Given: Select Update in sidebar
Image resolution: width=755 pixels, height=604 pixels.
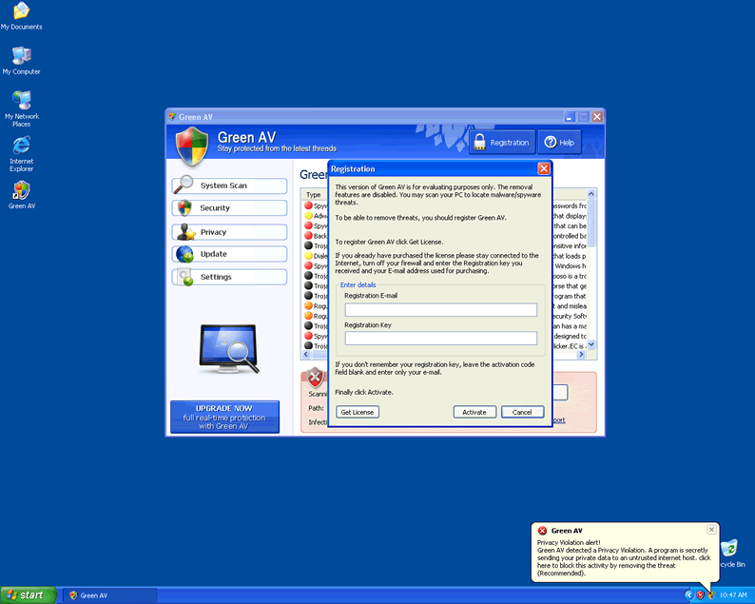Looking at the screenshot, I should pos(229,254).
